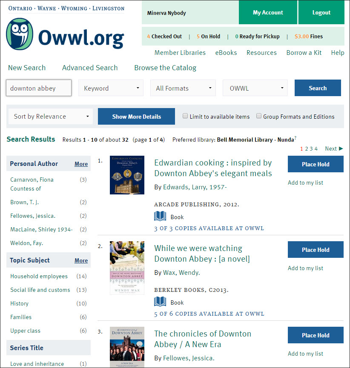Screen dimensions: 350x368
Task: Enable Limit to available items checkbox
Action: click(185, 116)
